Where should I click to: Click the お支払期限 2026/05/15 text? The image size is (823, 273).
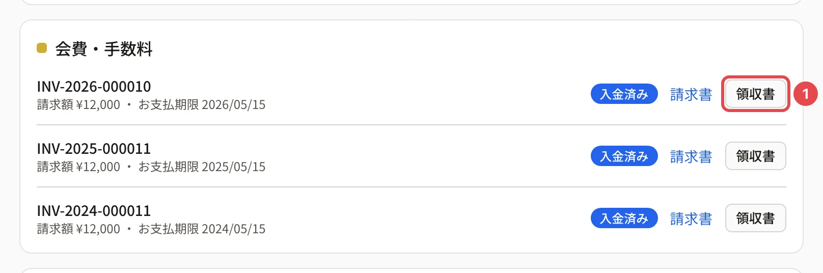tap(202, 105)
